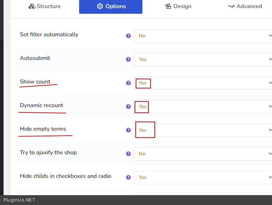Screen dimensions: 272x205
Task: Click help icon for Hide empty terms
Action: pyautogui.click(x=129, y=130)
